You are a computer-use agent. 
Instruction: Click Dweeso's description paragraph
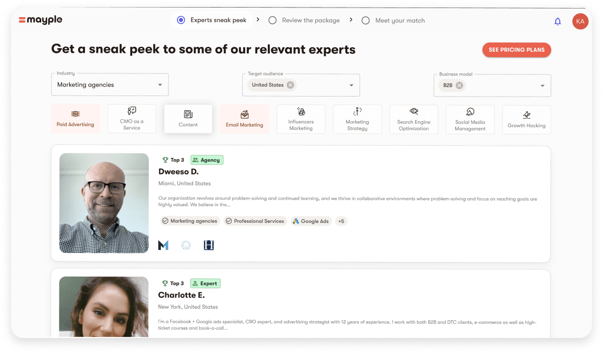coord(348,202)
